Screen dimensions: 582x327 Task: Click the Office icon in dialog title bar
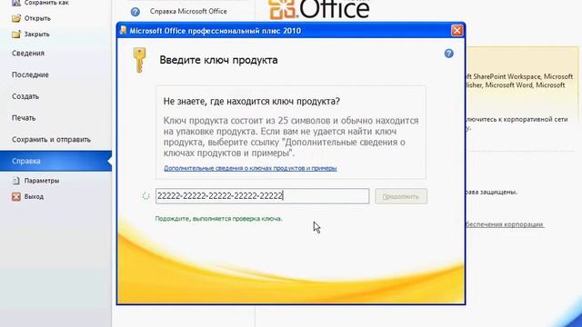tap(124, 30)
